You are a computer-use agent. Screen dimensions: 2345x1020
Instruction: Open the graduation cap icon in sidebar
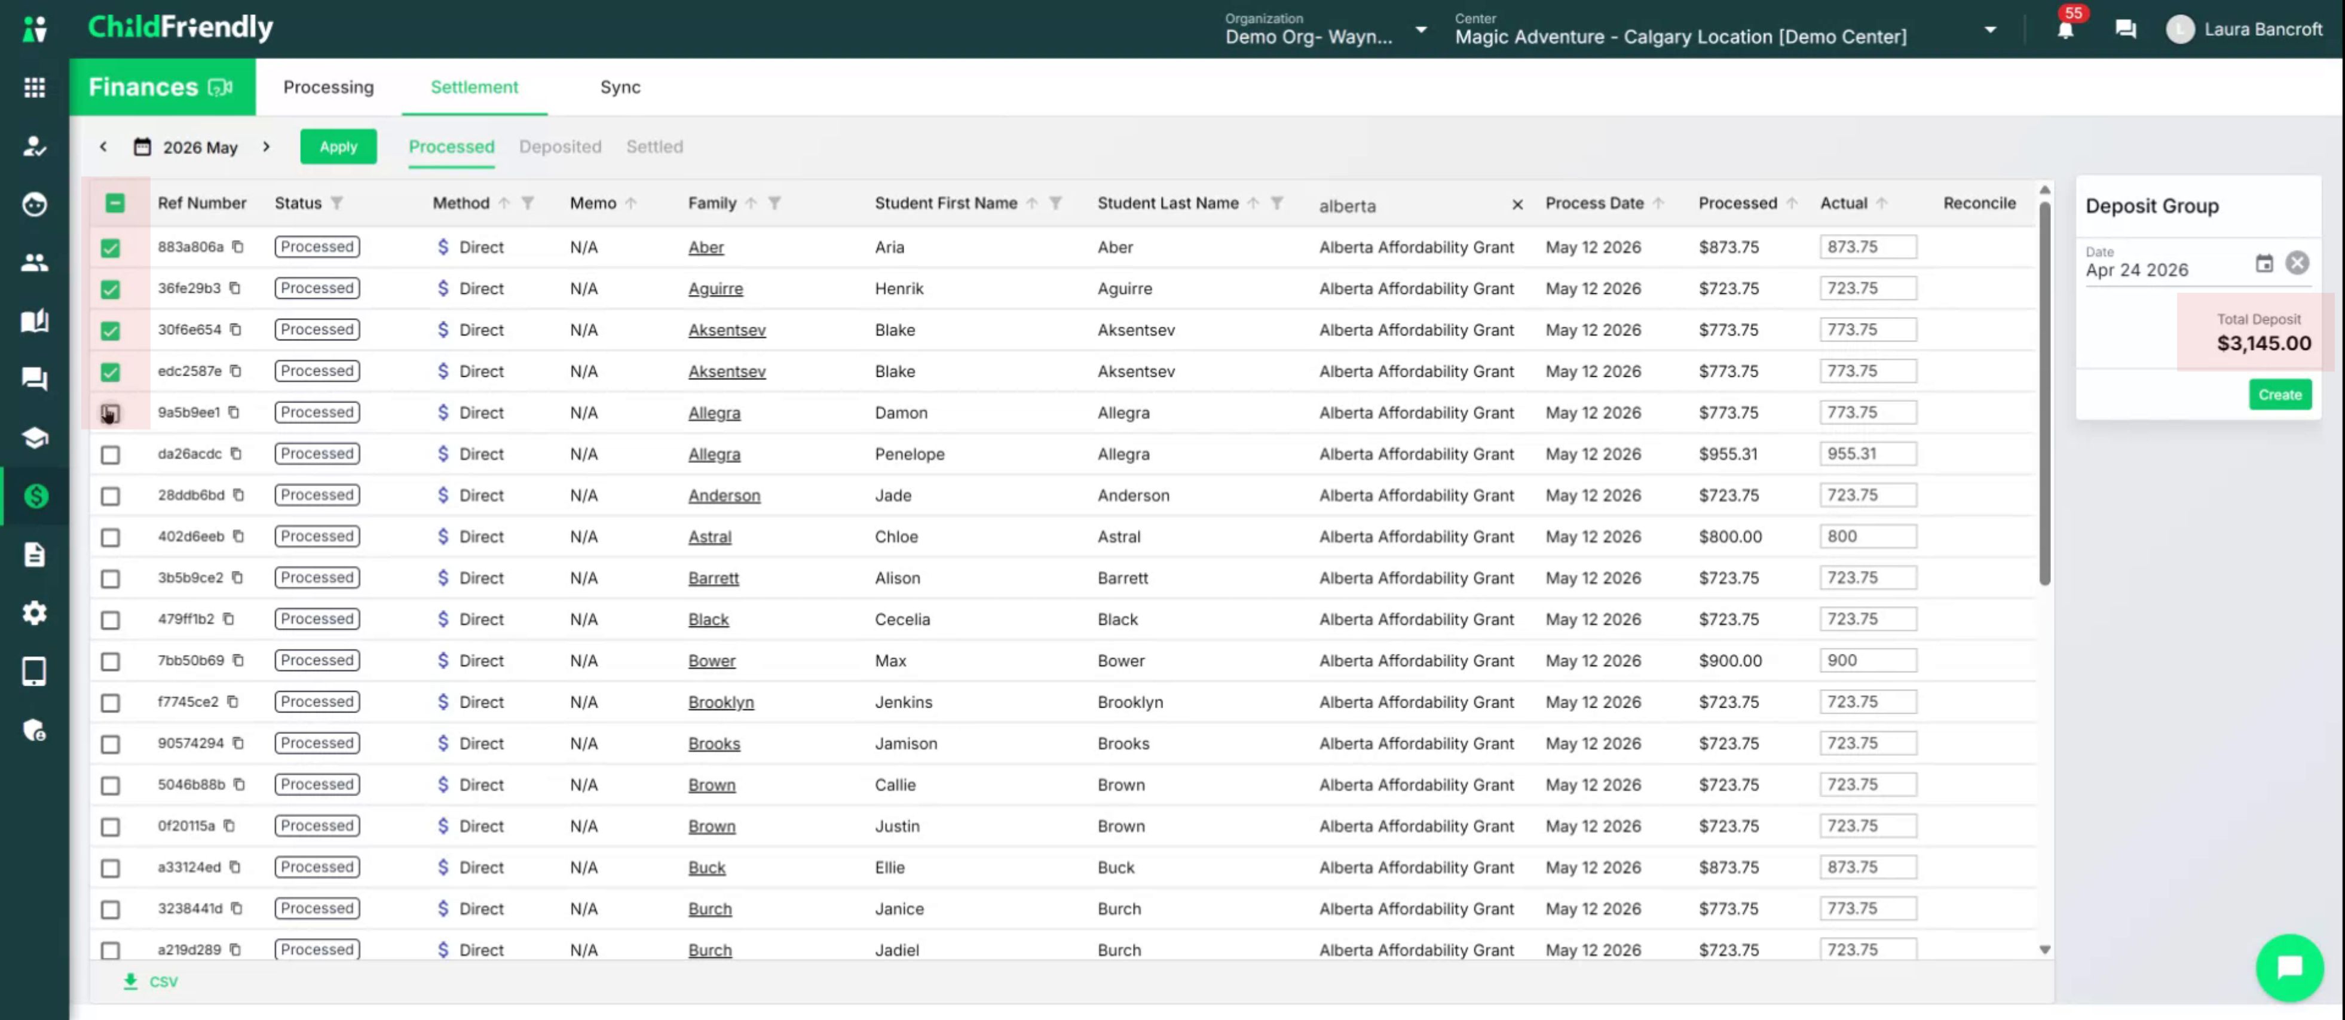click(35, 438)
